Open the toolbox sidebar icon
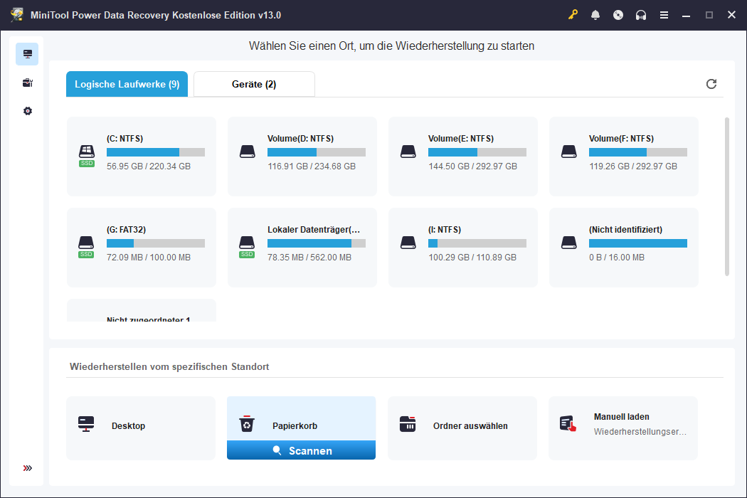Screen dimensions: 747x498 pyautogui.click(x=27, y=83)
